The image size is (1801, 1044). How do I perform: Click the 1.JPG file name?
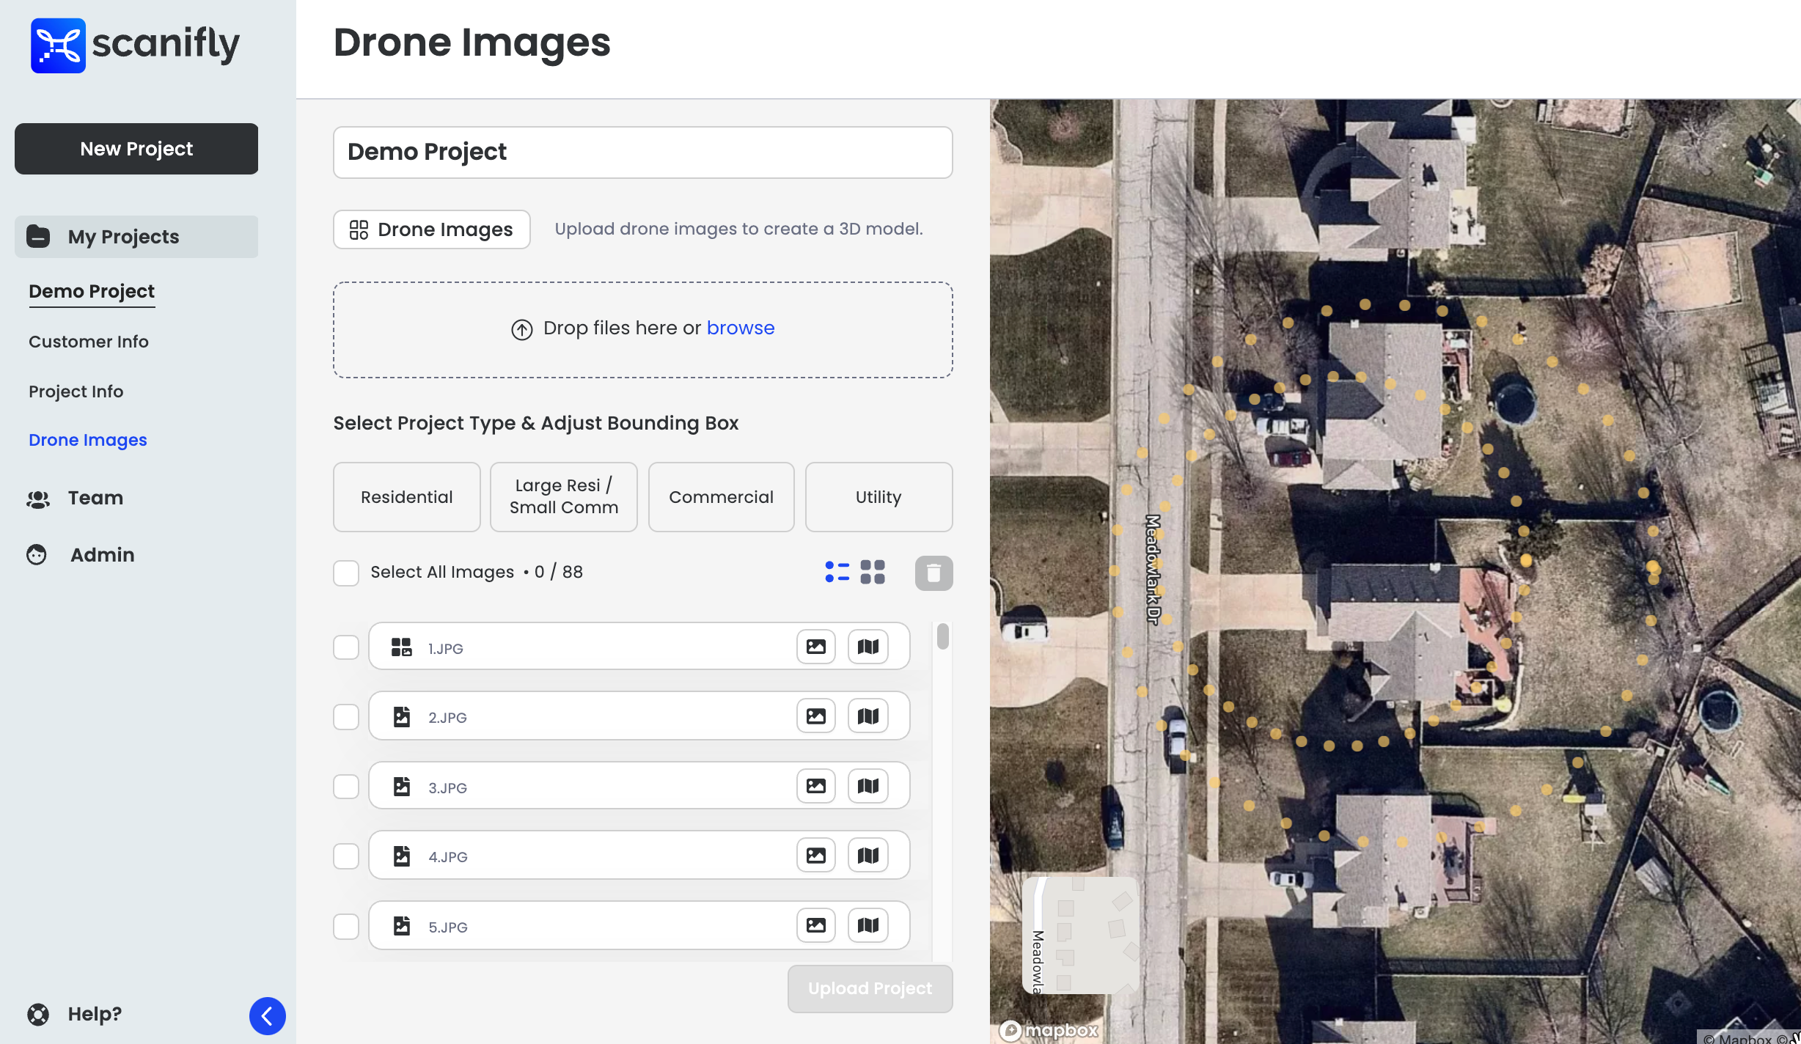click(446, 649)
